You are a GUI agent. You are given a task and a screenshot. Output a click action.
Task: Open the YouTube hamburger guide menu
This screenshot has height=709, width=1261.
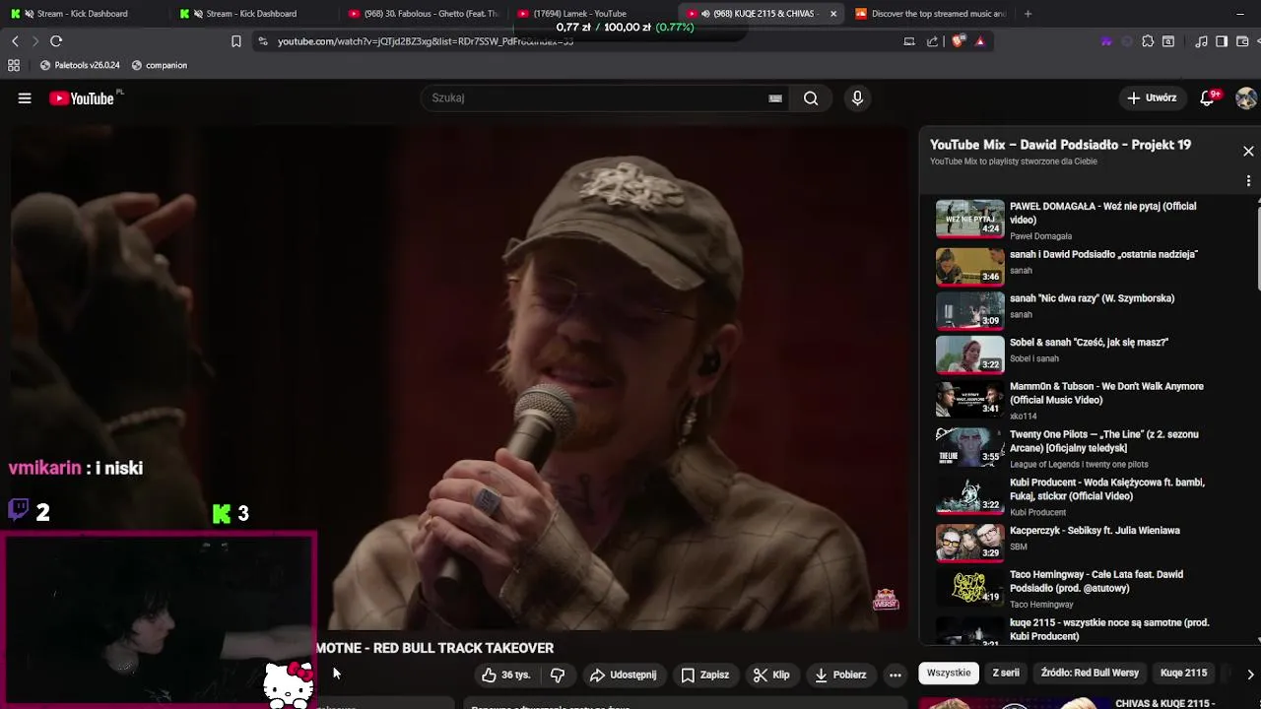(25, 98)
